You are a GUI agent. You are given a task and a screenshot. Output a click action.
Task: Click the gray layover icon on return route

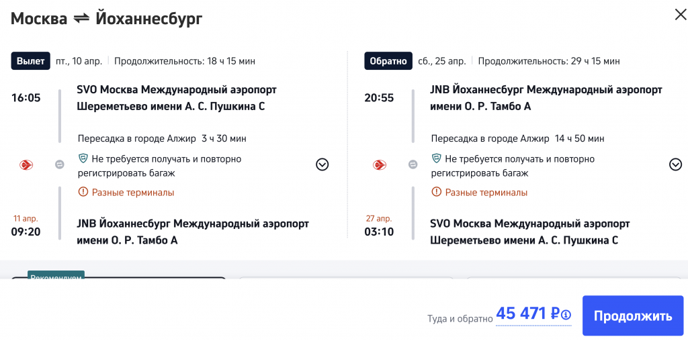(x=413, y=164)
